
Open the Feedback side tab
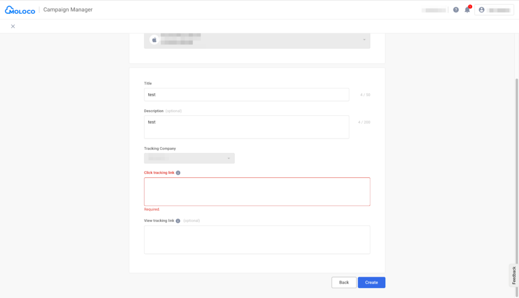(513, 275)
